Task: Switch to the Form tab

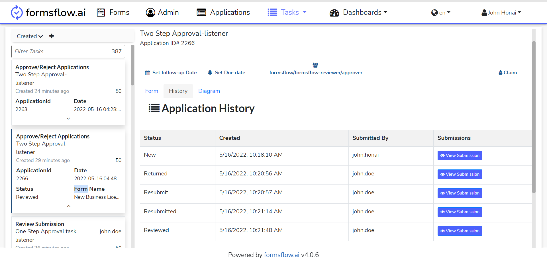Action: tap(152, 91)
